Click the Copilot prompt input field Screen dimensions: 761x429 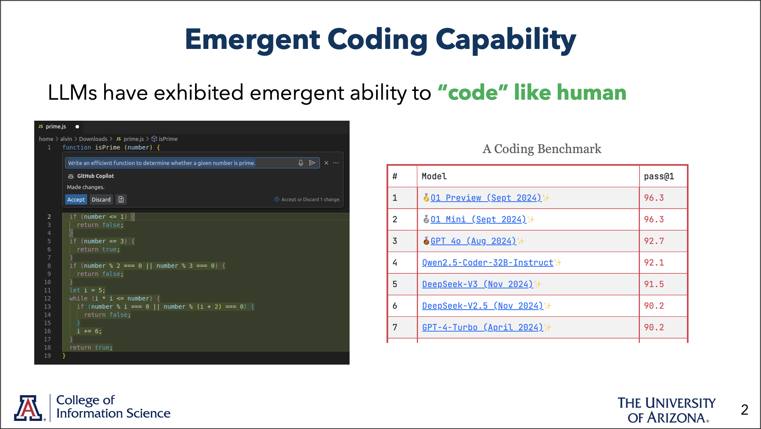(180, 163)
